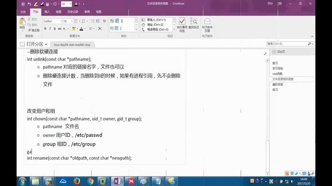
Task: Click the To-Do tag checkmark icon
Action: (x=182, y=21)
